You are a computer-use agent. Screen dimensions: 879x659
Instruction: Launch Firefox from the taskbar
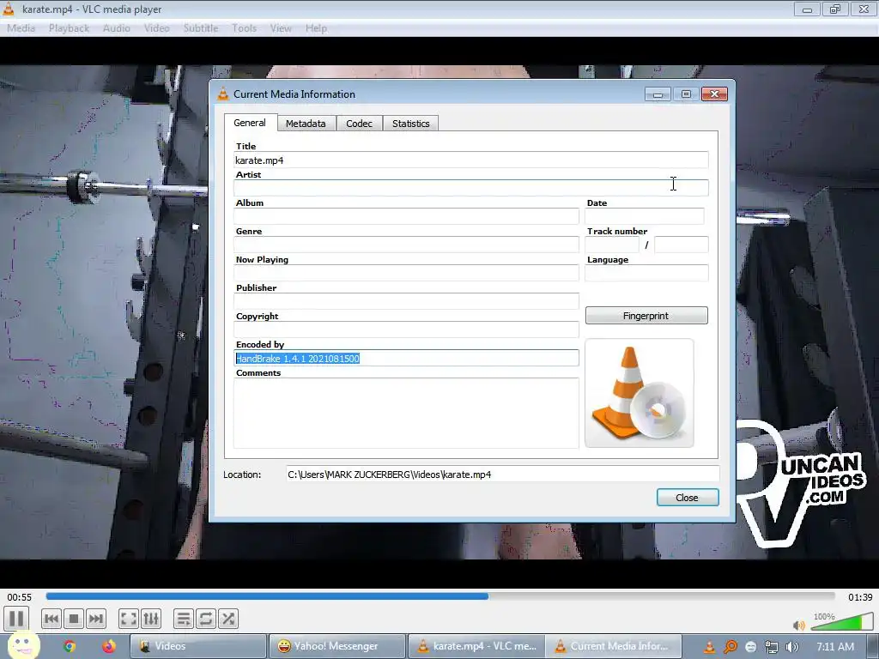pyautogui.click(x=109, y=646)
